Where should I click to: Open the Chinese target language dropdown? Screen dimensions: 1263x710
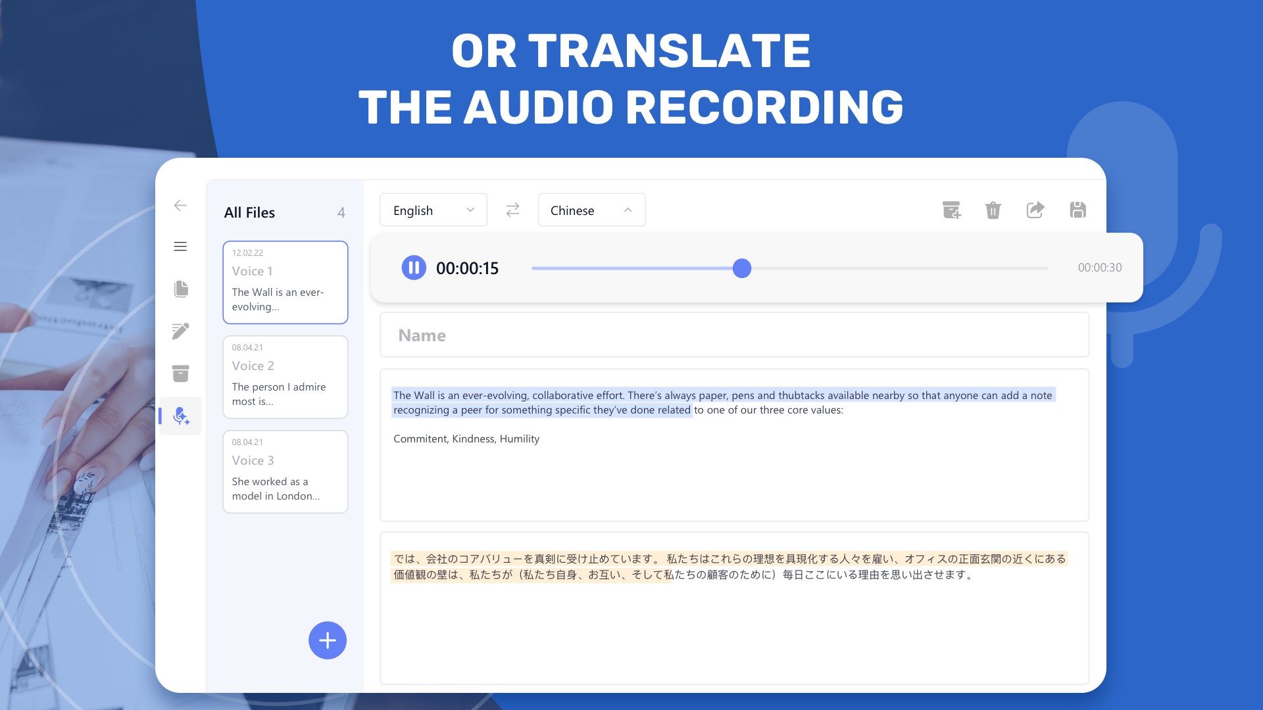[x=592, y=210]
